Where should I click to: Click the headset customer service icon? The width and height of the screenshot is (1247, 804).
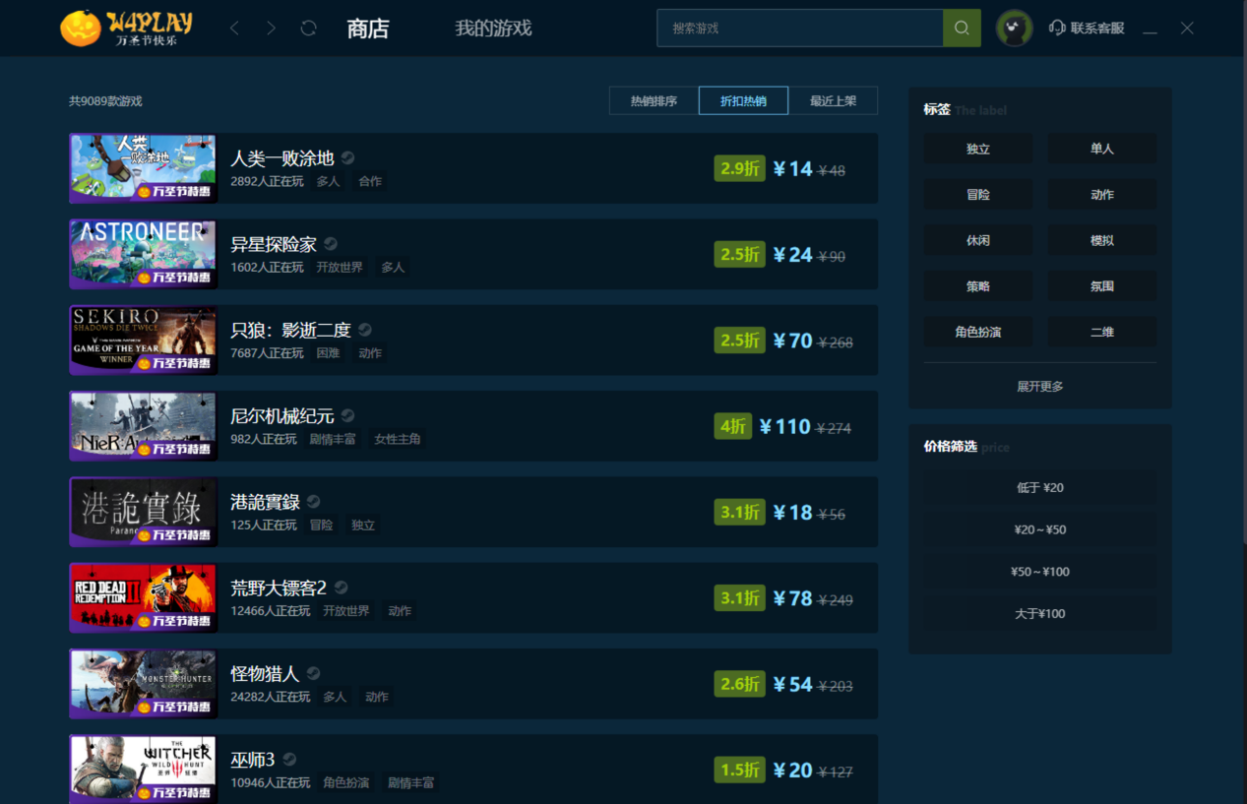[x=1056, y=28]
